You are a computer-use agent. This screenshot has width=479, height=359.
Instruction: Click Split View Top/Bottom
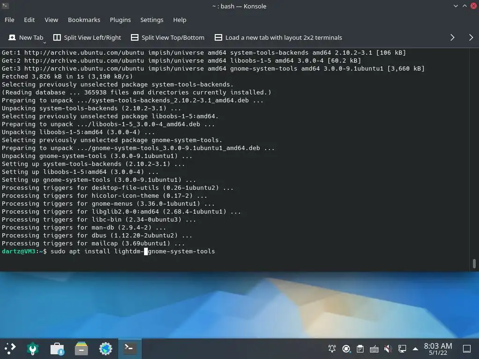(168, 37)
